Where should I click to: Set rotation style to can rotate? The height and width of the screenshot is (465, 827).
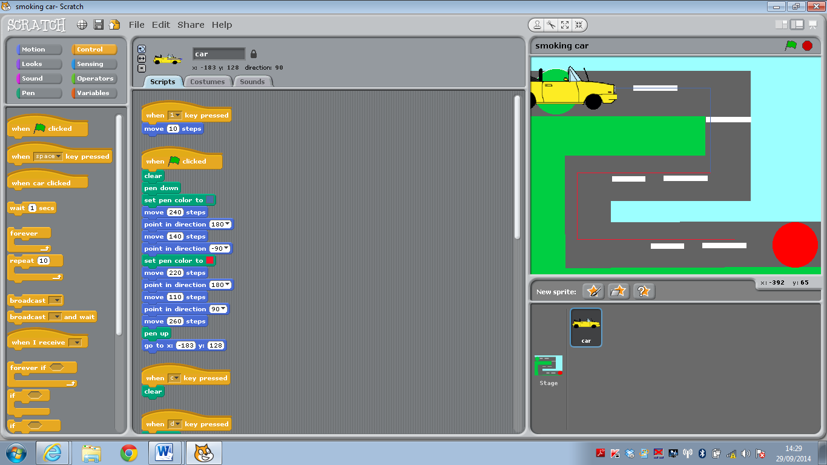click(x=142, y=49)
